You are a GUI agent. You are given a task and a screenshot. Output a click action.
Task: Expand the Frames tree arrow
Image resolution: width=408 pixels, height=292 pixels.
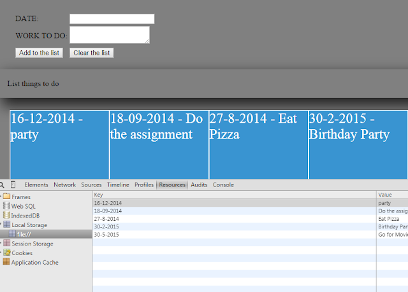point(1,196)
